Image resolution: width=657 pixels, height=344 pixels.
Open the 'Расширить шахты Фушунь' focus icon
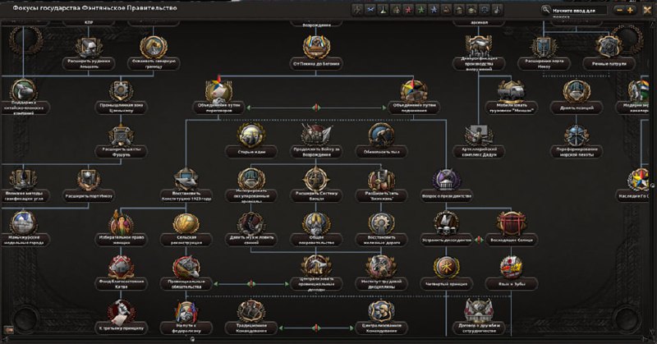pos(121,135)
